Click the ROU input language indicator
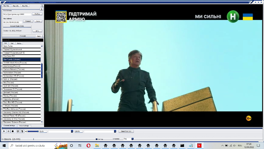264x149 pixels. pos(240,146)
